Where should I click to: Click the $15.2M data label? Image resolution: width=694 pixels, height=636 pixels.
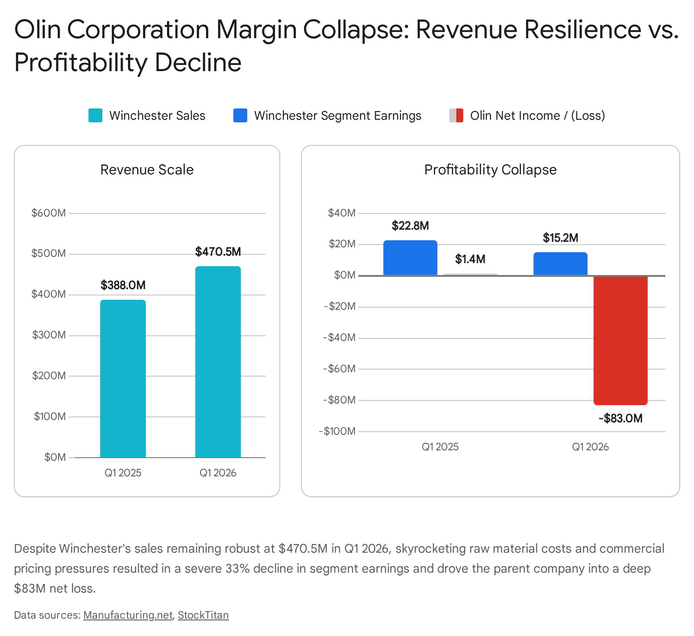(x=560, y=238)
